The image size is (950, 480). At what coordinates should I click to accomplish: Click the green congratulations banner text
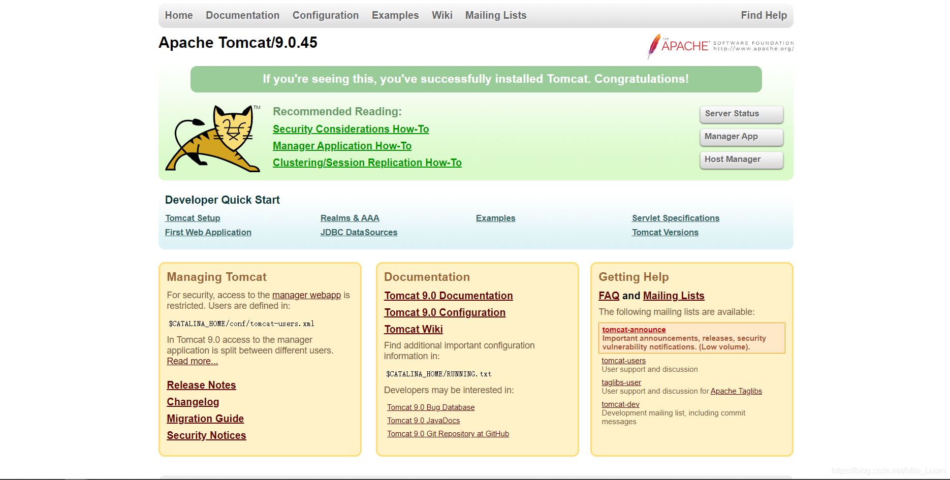click(x=476, y=79)
